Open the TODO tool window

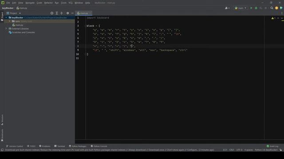click(31, 146)
